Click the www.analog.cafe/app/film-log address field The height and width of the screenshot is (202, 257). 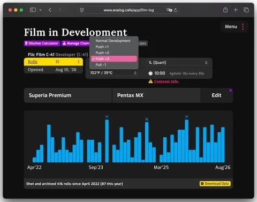point(128,10)
